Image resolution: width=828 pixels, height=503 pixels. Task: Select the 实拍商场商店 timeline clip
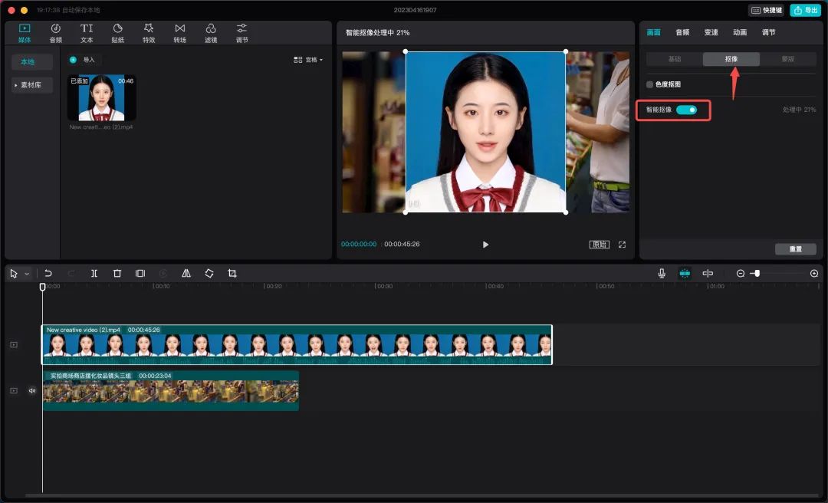[x=170, y=390]
